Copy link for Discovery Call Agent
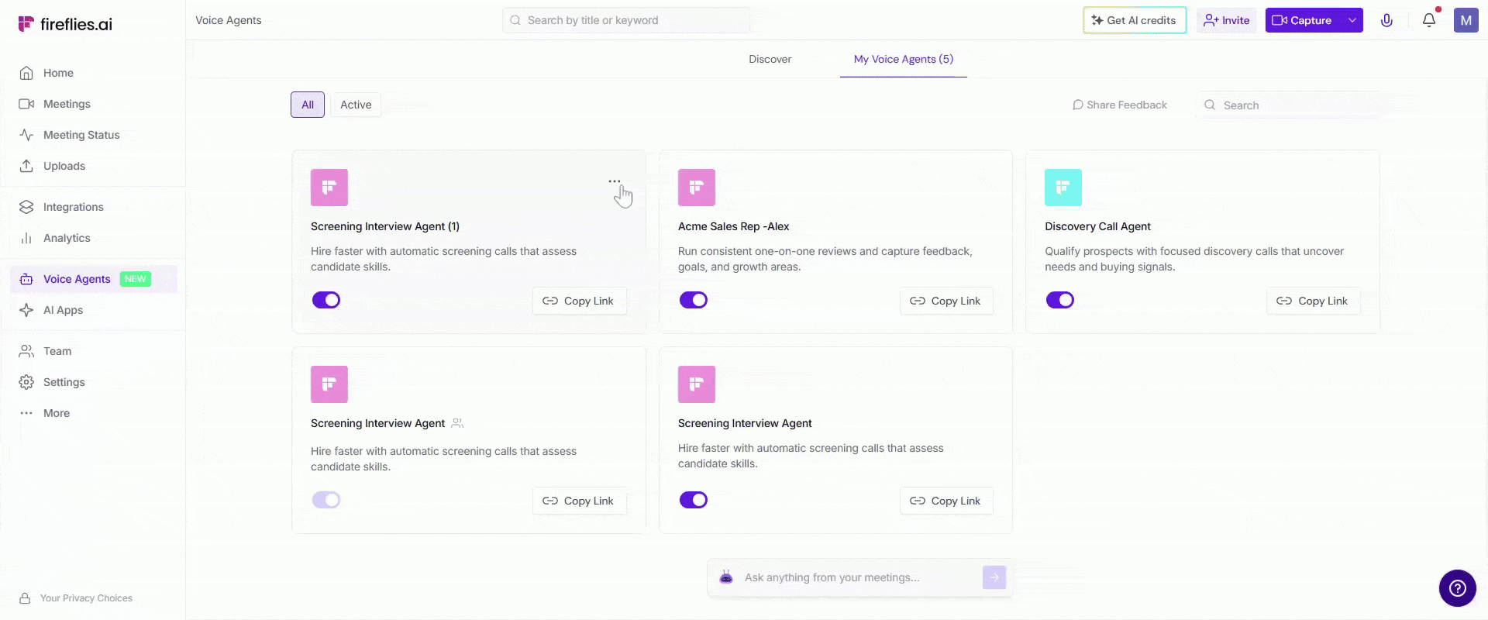Image resolution: width=1488 pixels, height=620 pixels. tap(1313, 301)
